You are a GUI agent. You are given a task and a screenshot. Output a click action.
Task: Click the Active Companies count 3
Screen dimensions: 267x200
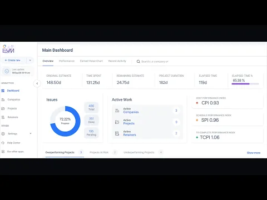pos(176,111)
